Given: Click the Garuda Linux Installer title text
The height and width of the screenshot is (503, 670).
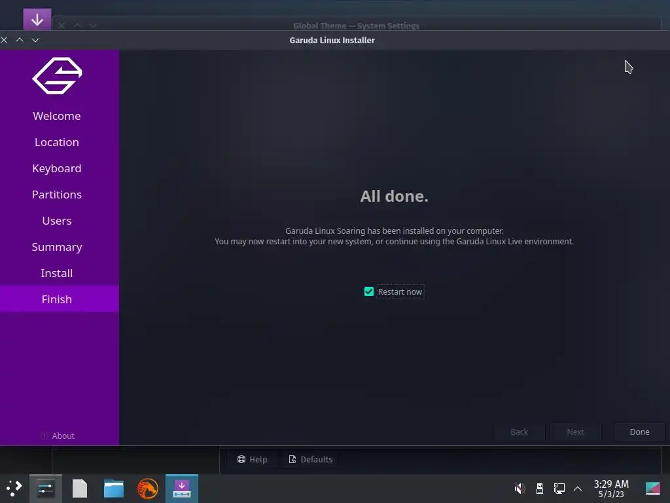Looking at the screenshot, I should [332, 40].
